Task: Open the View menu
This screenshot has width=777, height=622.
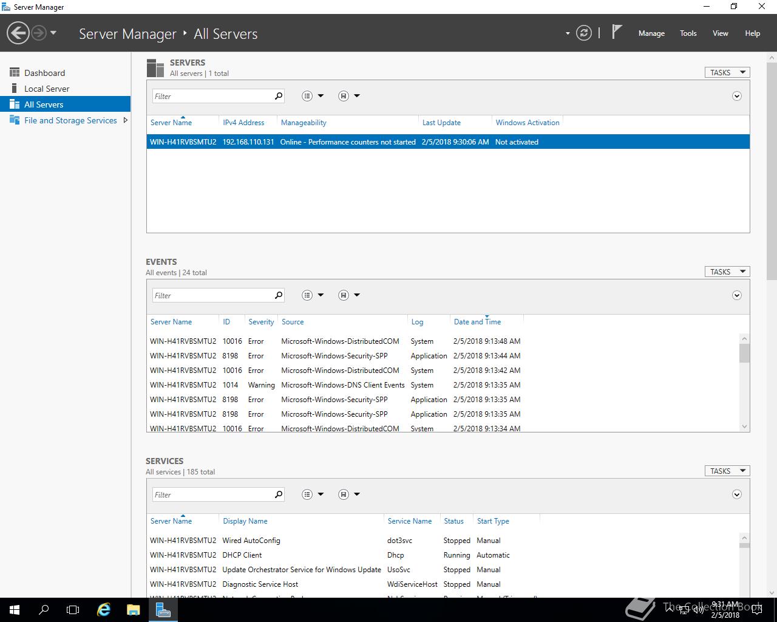Action: coord(720,33)
